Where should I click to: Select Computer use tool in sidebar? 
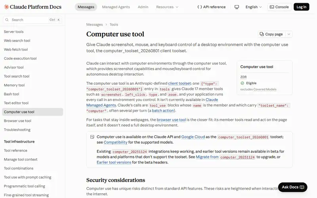(32, 112)
